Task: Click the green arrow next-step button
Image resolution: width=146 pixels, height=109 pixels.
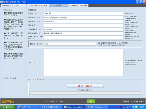Action: click(91, 101)
